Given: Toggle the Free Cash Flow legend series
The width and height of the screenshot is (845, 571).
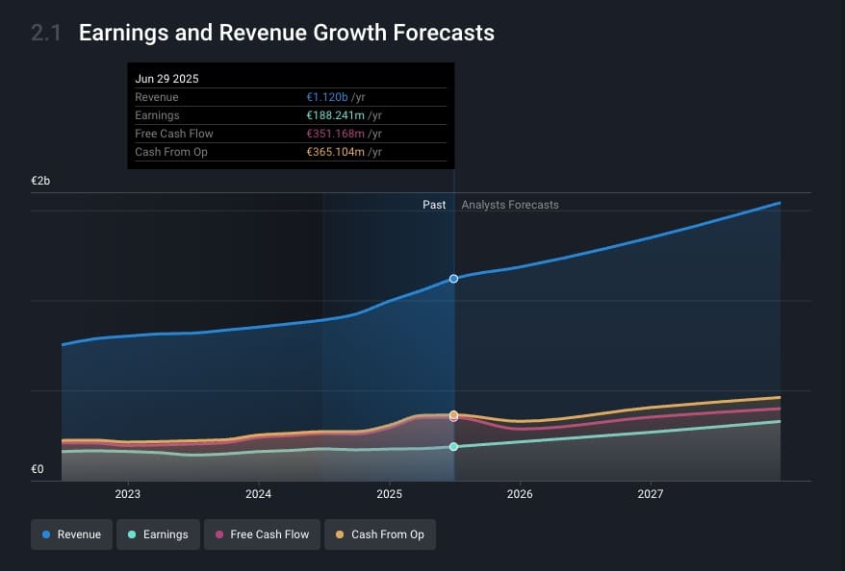Looking at the screenshot, I should pyautogui.click(x=262, y=534).
